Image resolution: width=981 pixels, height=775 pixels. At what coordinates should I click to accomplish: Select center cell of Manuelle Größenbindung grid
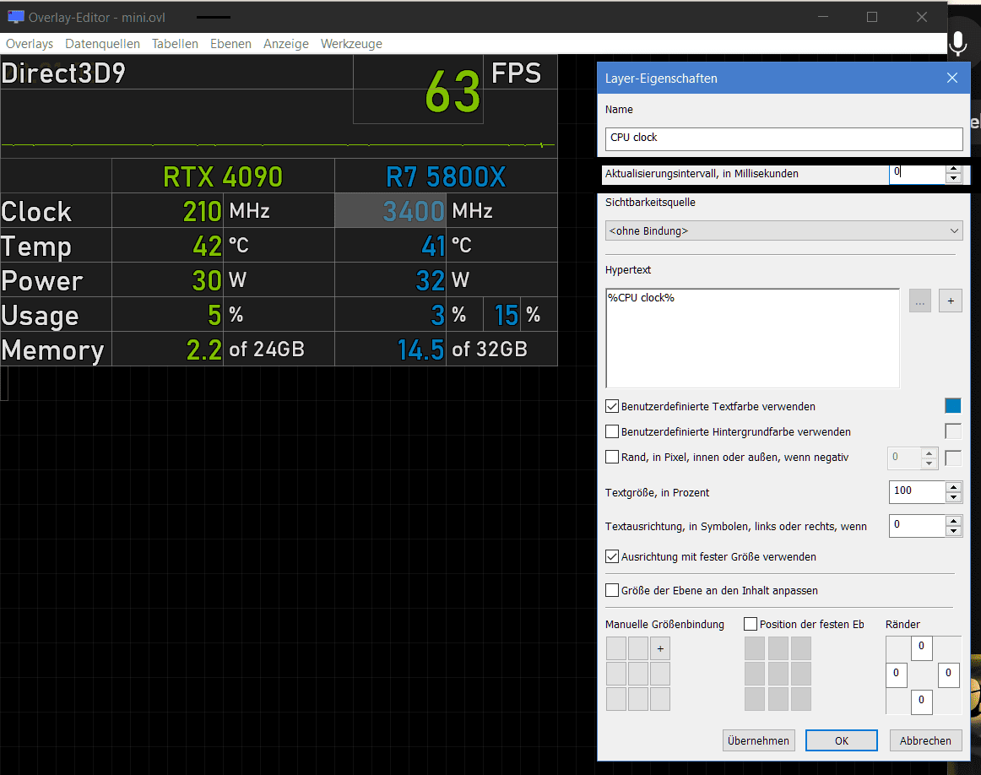(x=638, y=674)
